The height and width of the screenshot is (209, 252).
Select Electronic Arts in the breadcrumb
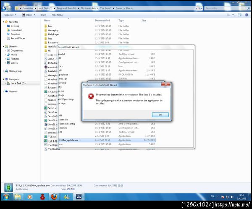[x=88, y=8]
